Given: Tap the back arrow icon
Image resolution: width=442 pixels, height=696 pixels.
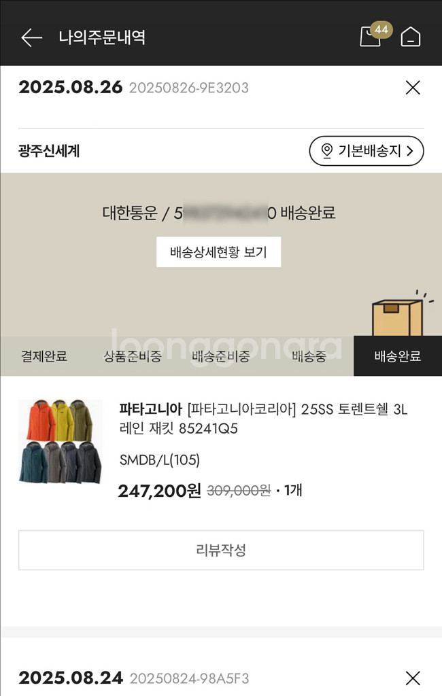Looking at the screenshot, I should 31,37.
